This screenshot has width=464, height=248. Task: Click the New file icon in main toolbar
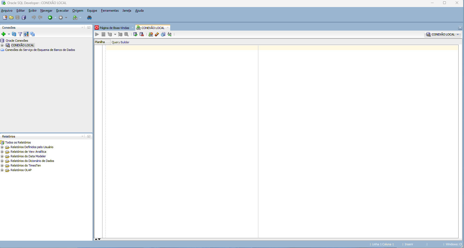coord(5,18)
